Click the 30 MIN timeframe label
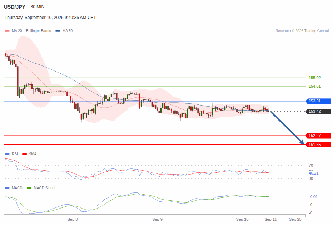Viewport: 332px width, 225px height. (38, 7)
